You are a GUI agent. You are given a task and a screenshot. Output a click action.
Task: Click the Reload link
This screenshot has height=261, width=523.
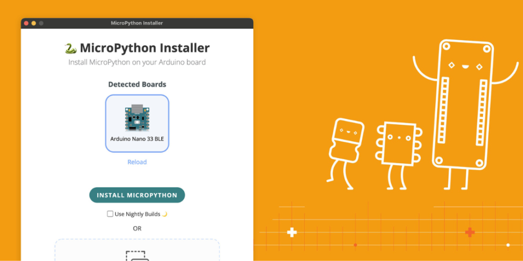click(x=137, y=162)
